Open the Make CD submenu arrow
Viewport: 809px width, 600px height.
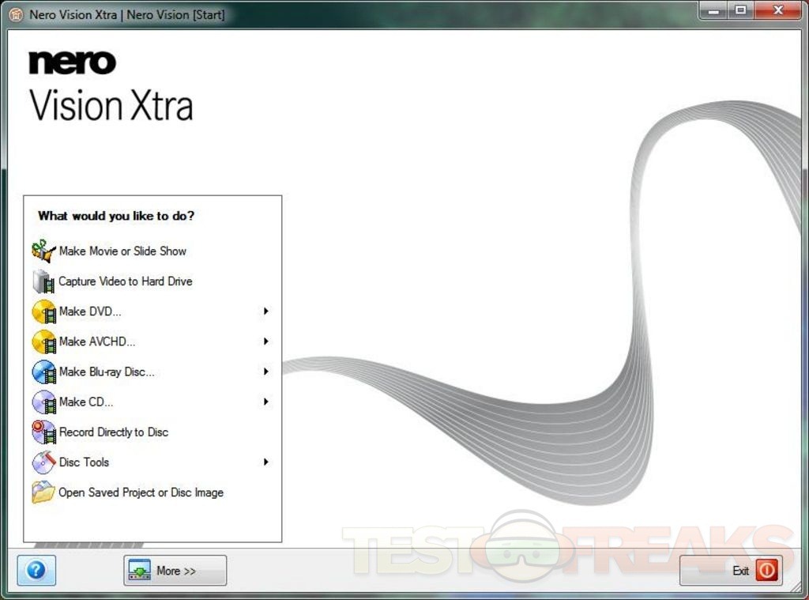(266, 402)
